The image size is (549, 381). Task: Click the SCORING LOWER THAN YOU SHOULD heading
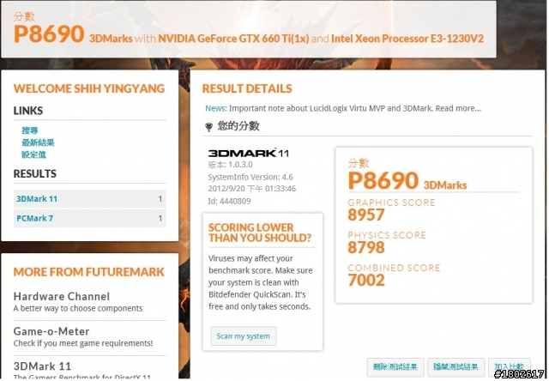tap(259, 233)
